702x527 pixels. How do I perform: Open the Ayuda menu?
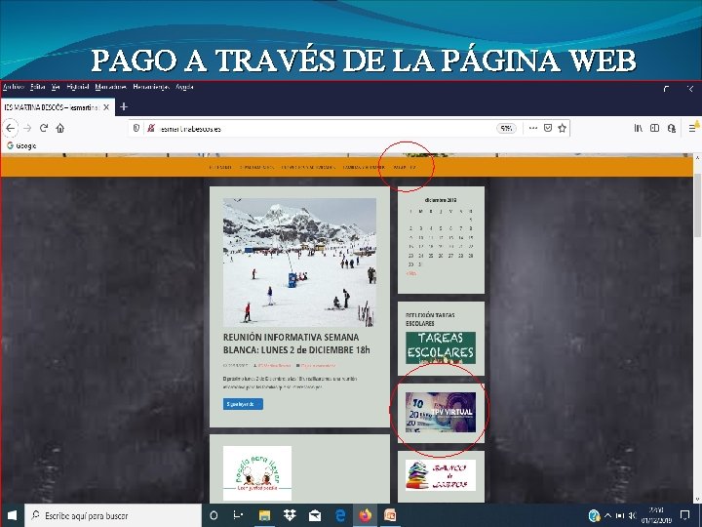point(184,87)
